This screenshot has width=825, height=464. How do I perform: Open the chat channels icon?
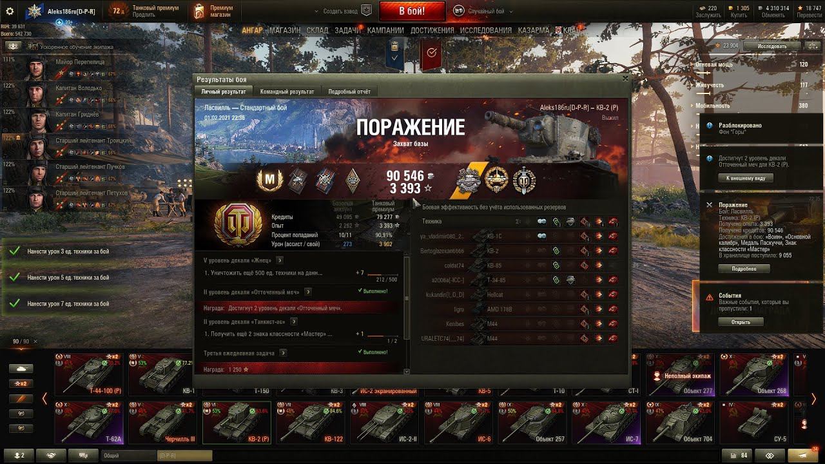(83, 455)
